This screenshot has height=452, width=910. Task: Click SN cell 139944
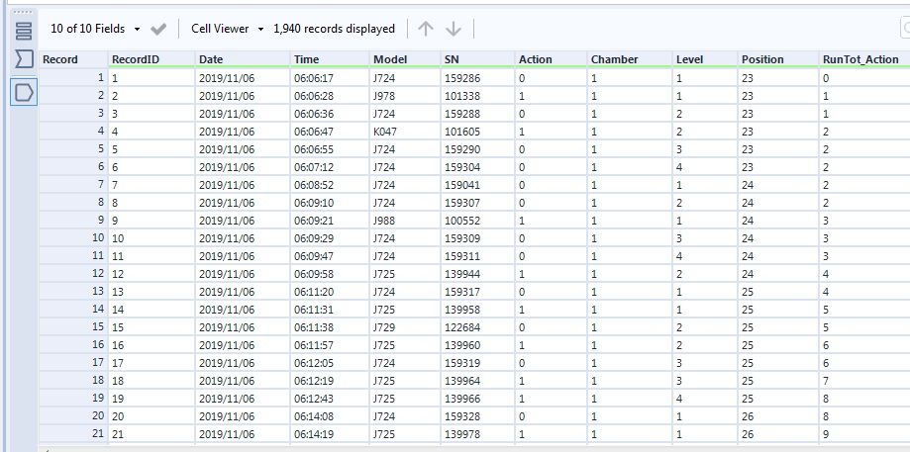tap(477, 274)
